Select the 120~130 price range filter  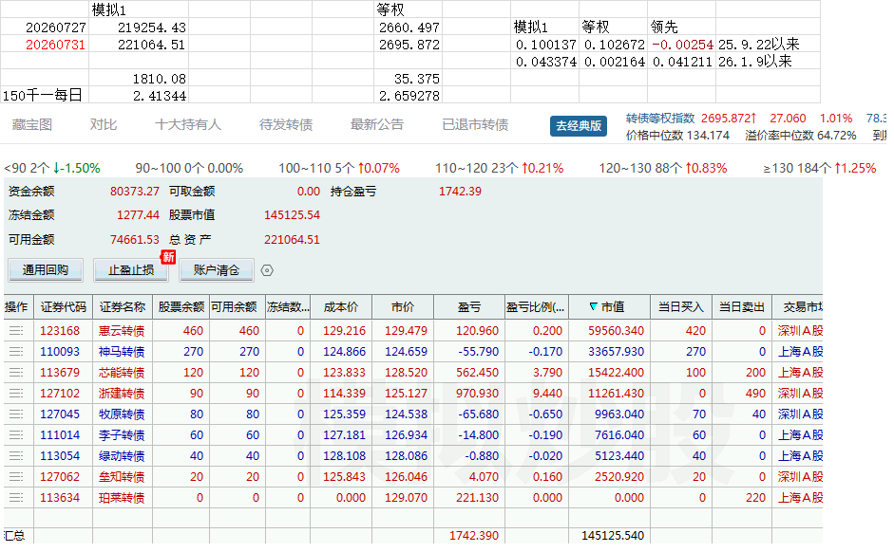(663, 169)
